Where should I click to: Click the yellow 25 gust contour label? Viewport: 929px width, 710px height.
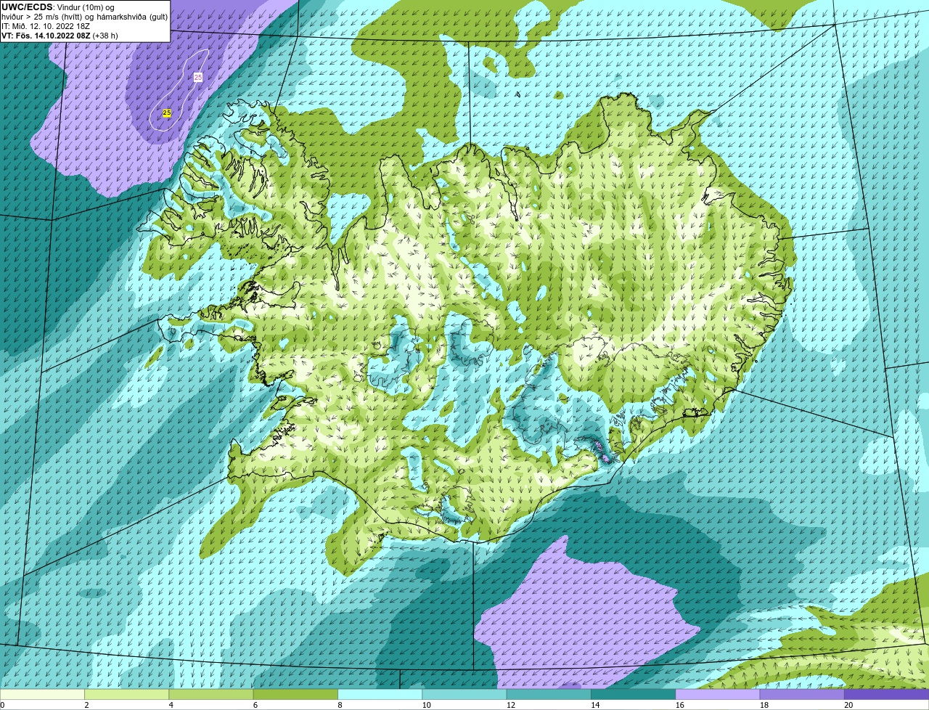pos(167,113)
